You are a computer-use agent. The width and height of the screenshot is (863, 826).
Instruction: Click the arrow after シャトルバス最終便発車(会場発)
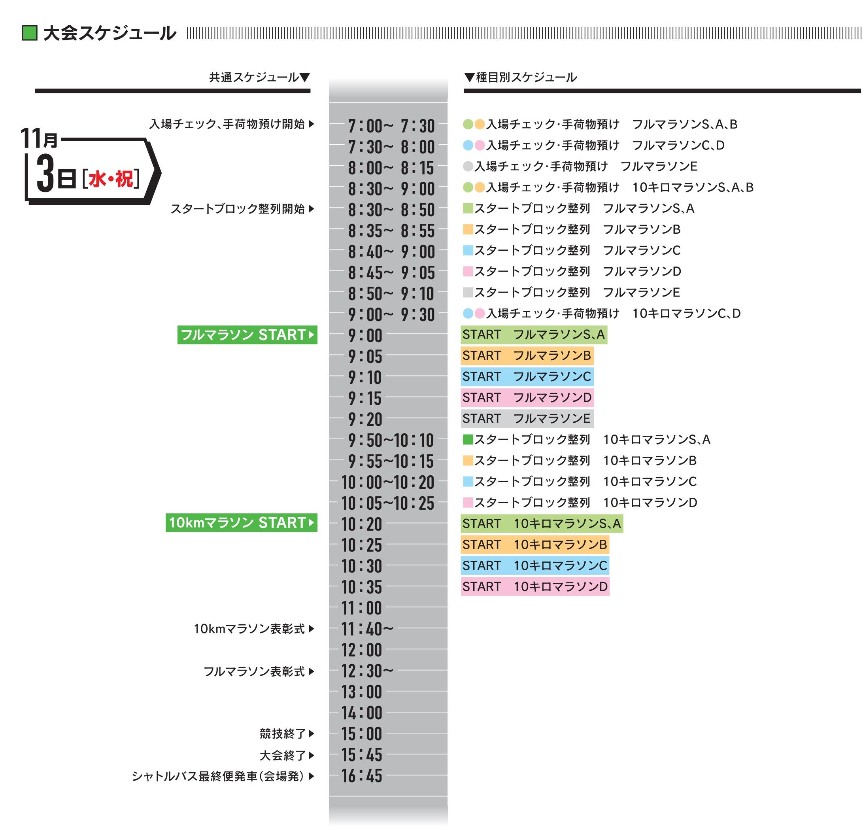tap(311, 776)
